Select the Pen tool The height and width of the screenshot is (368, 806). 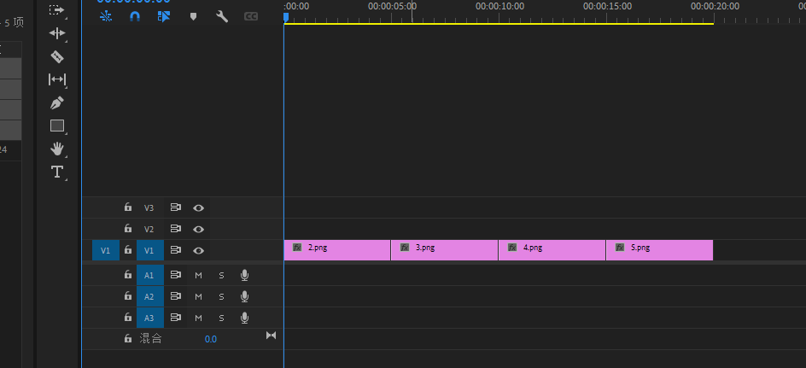(x=57, y=102)
